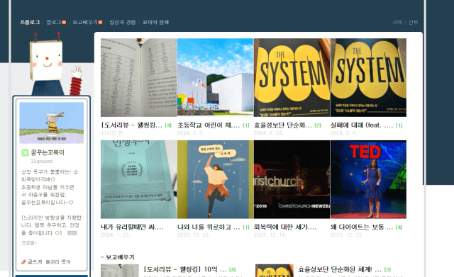The width and height of the screenshot is (454, 277).
Task: Open list post 효율성보단 단순화된 체계! ...
Action: [x=340, y=269]
